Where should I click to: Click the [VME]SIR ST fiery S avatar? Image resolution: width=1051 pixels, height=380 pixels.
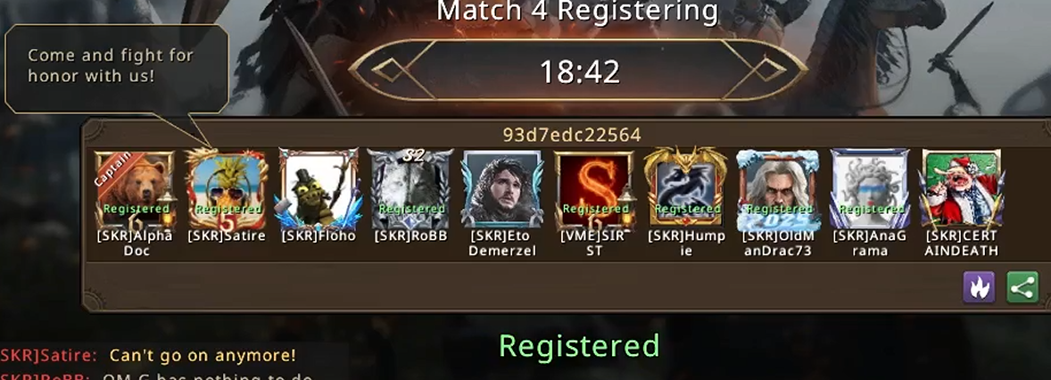[x=594, y=189]
